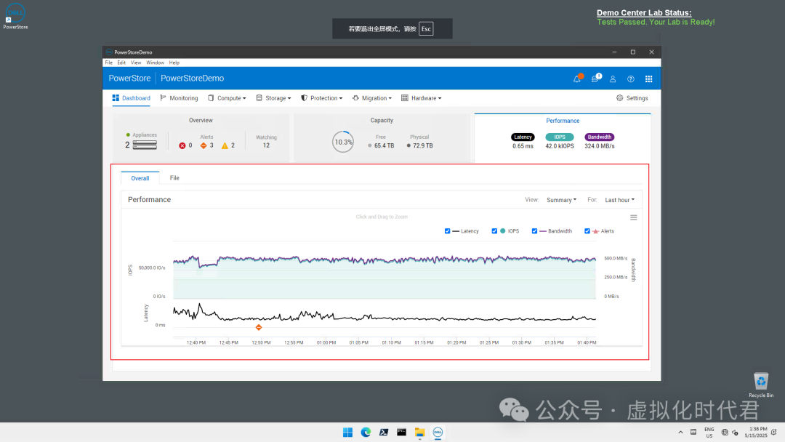Open the Windows Start button
Screen dimensions: 785x442
point(347,432)
